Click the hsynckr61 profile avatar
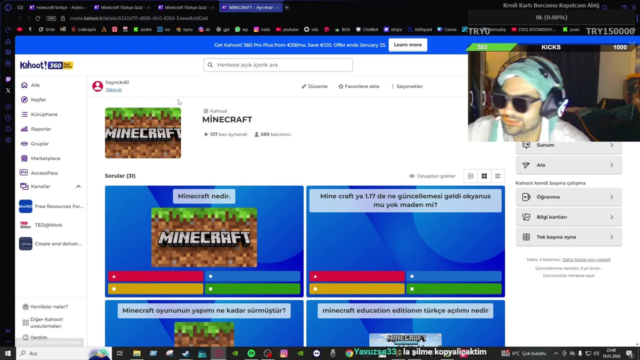This screenshot has width=640, height=360. [x=97, y=86]
